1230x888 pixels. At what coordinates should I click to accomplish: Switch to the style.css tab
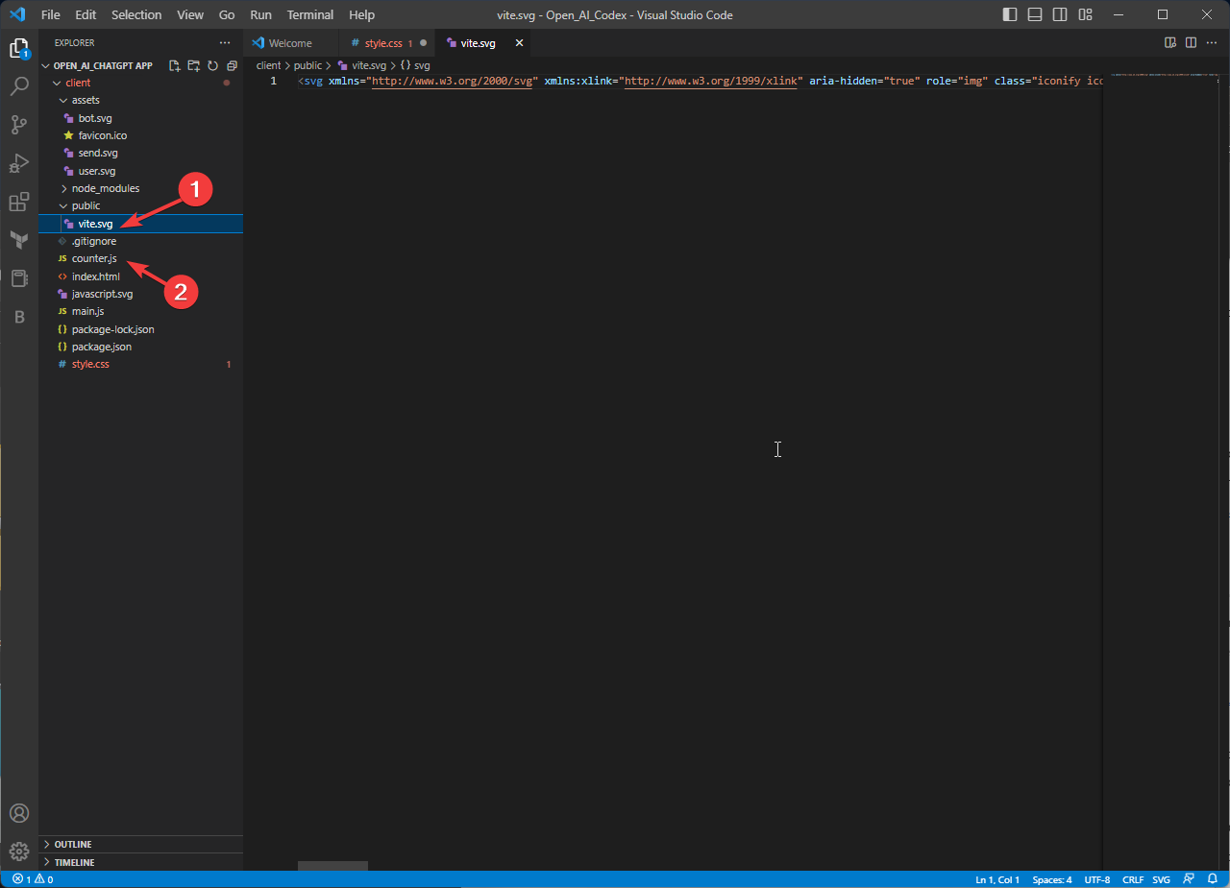coord(387,43)
